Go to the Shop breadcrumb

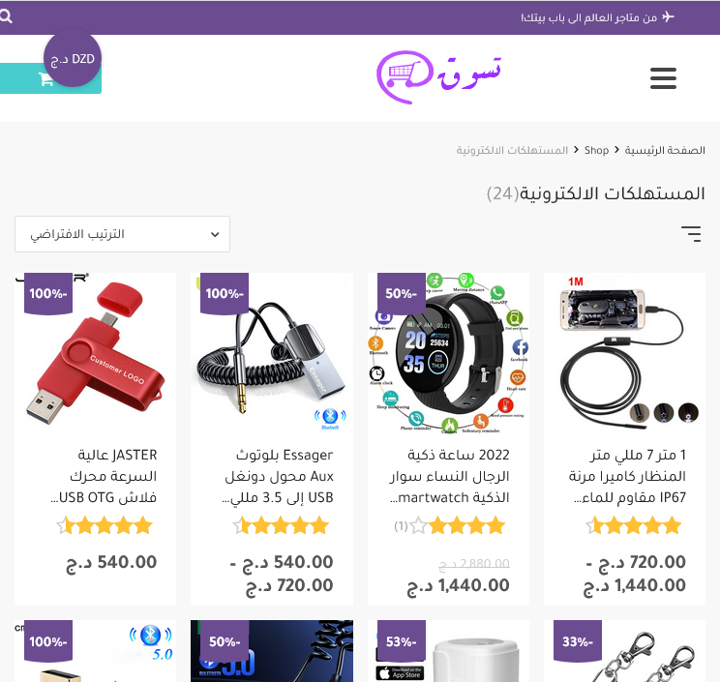tap(596, 150)
